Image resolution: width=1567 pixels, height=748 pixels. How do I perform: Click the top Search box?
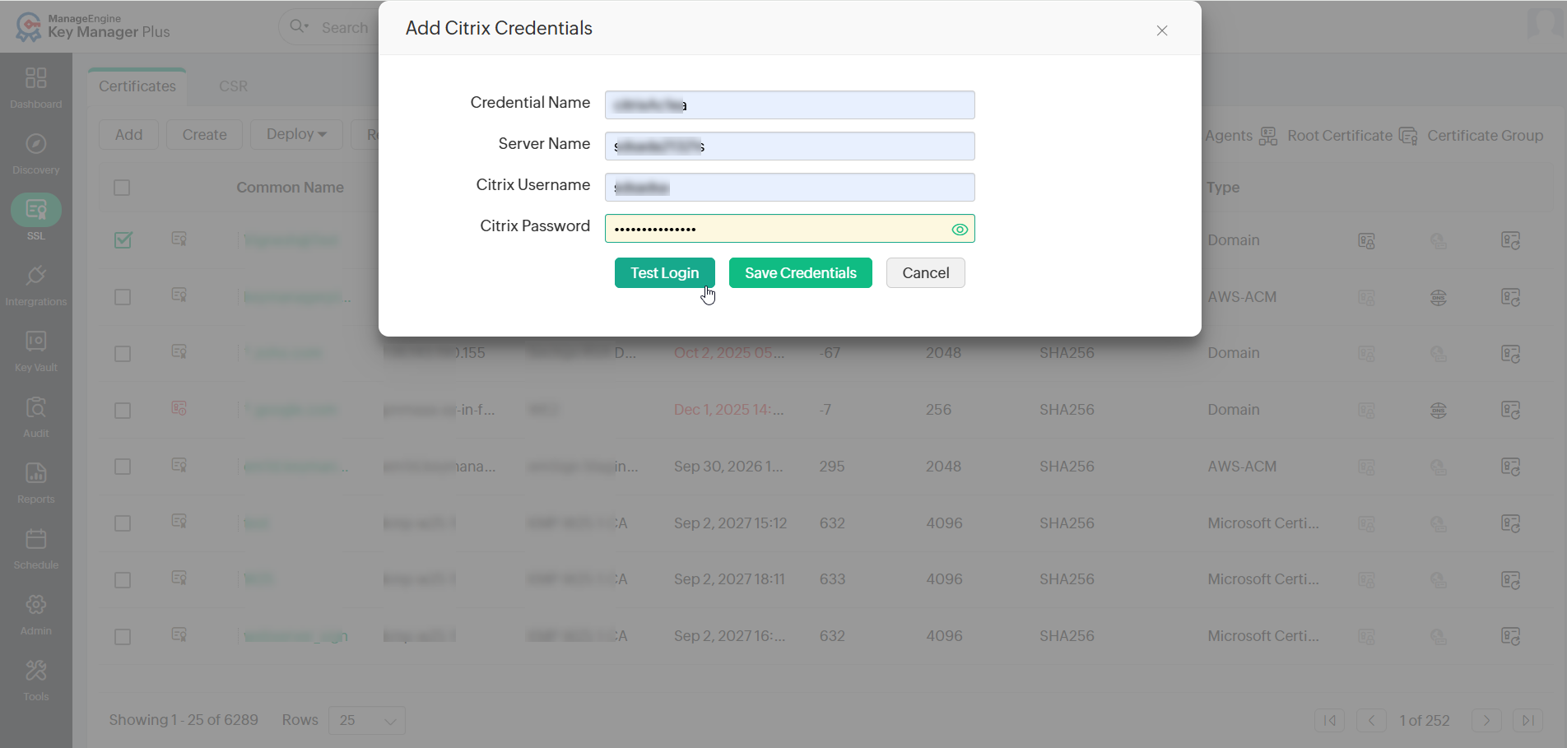point(344,28)
